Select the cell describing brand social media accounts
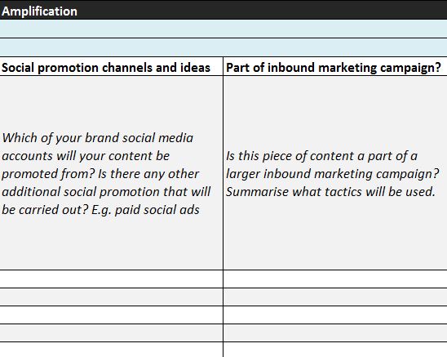Screen dimensions: 447x357 tap(111, 173)
